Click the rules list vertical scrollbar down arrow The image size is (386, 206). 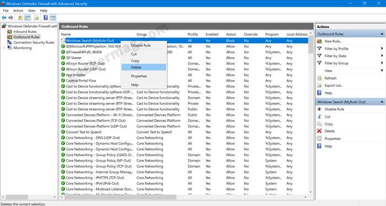click(310, 192)
